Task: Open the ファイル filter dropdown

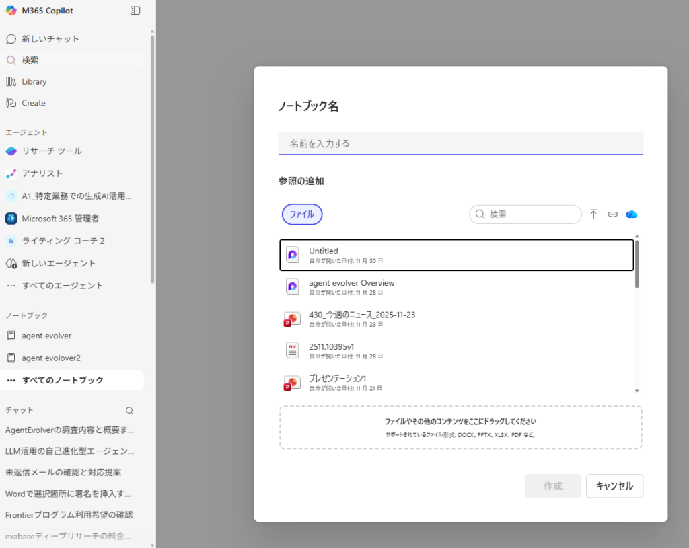Action: [x=301, y=214]
